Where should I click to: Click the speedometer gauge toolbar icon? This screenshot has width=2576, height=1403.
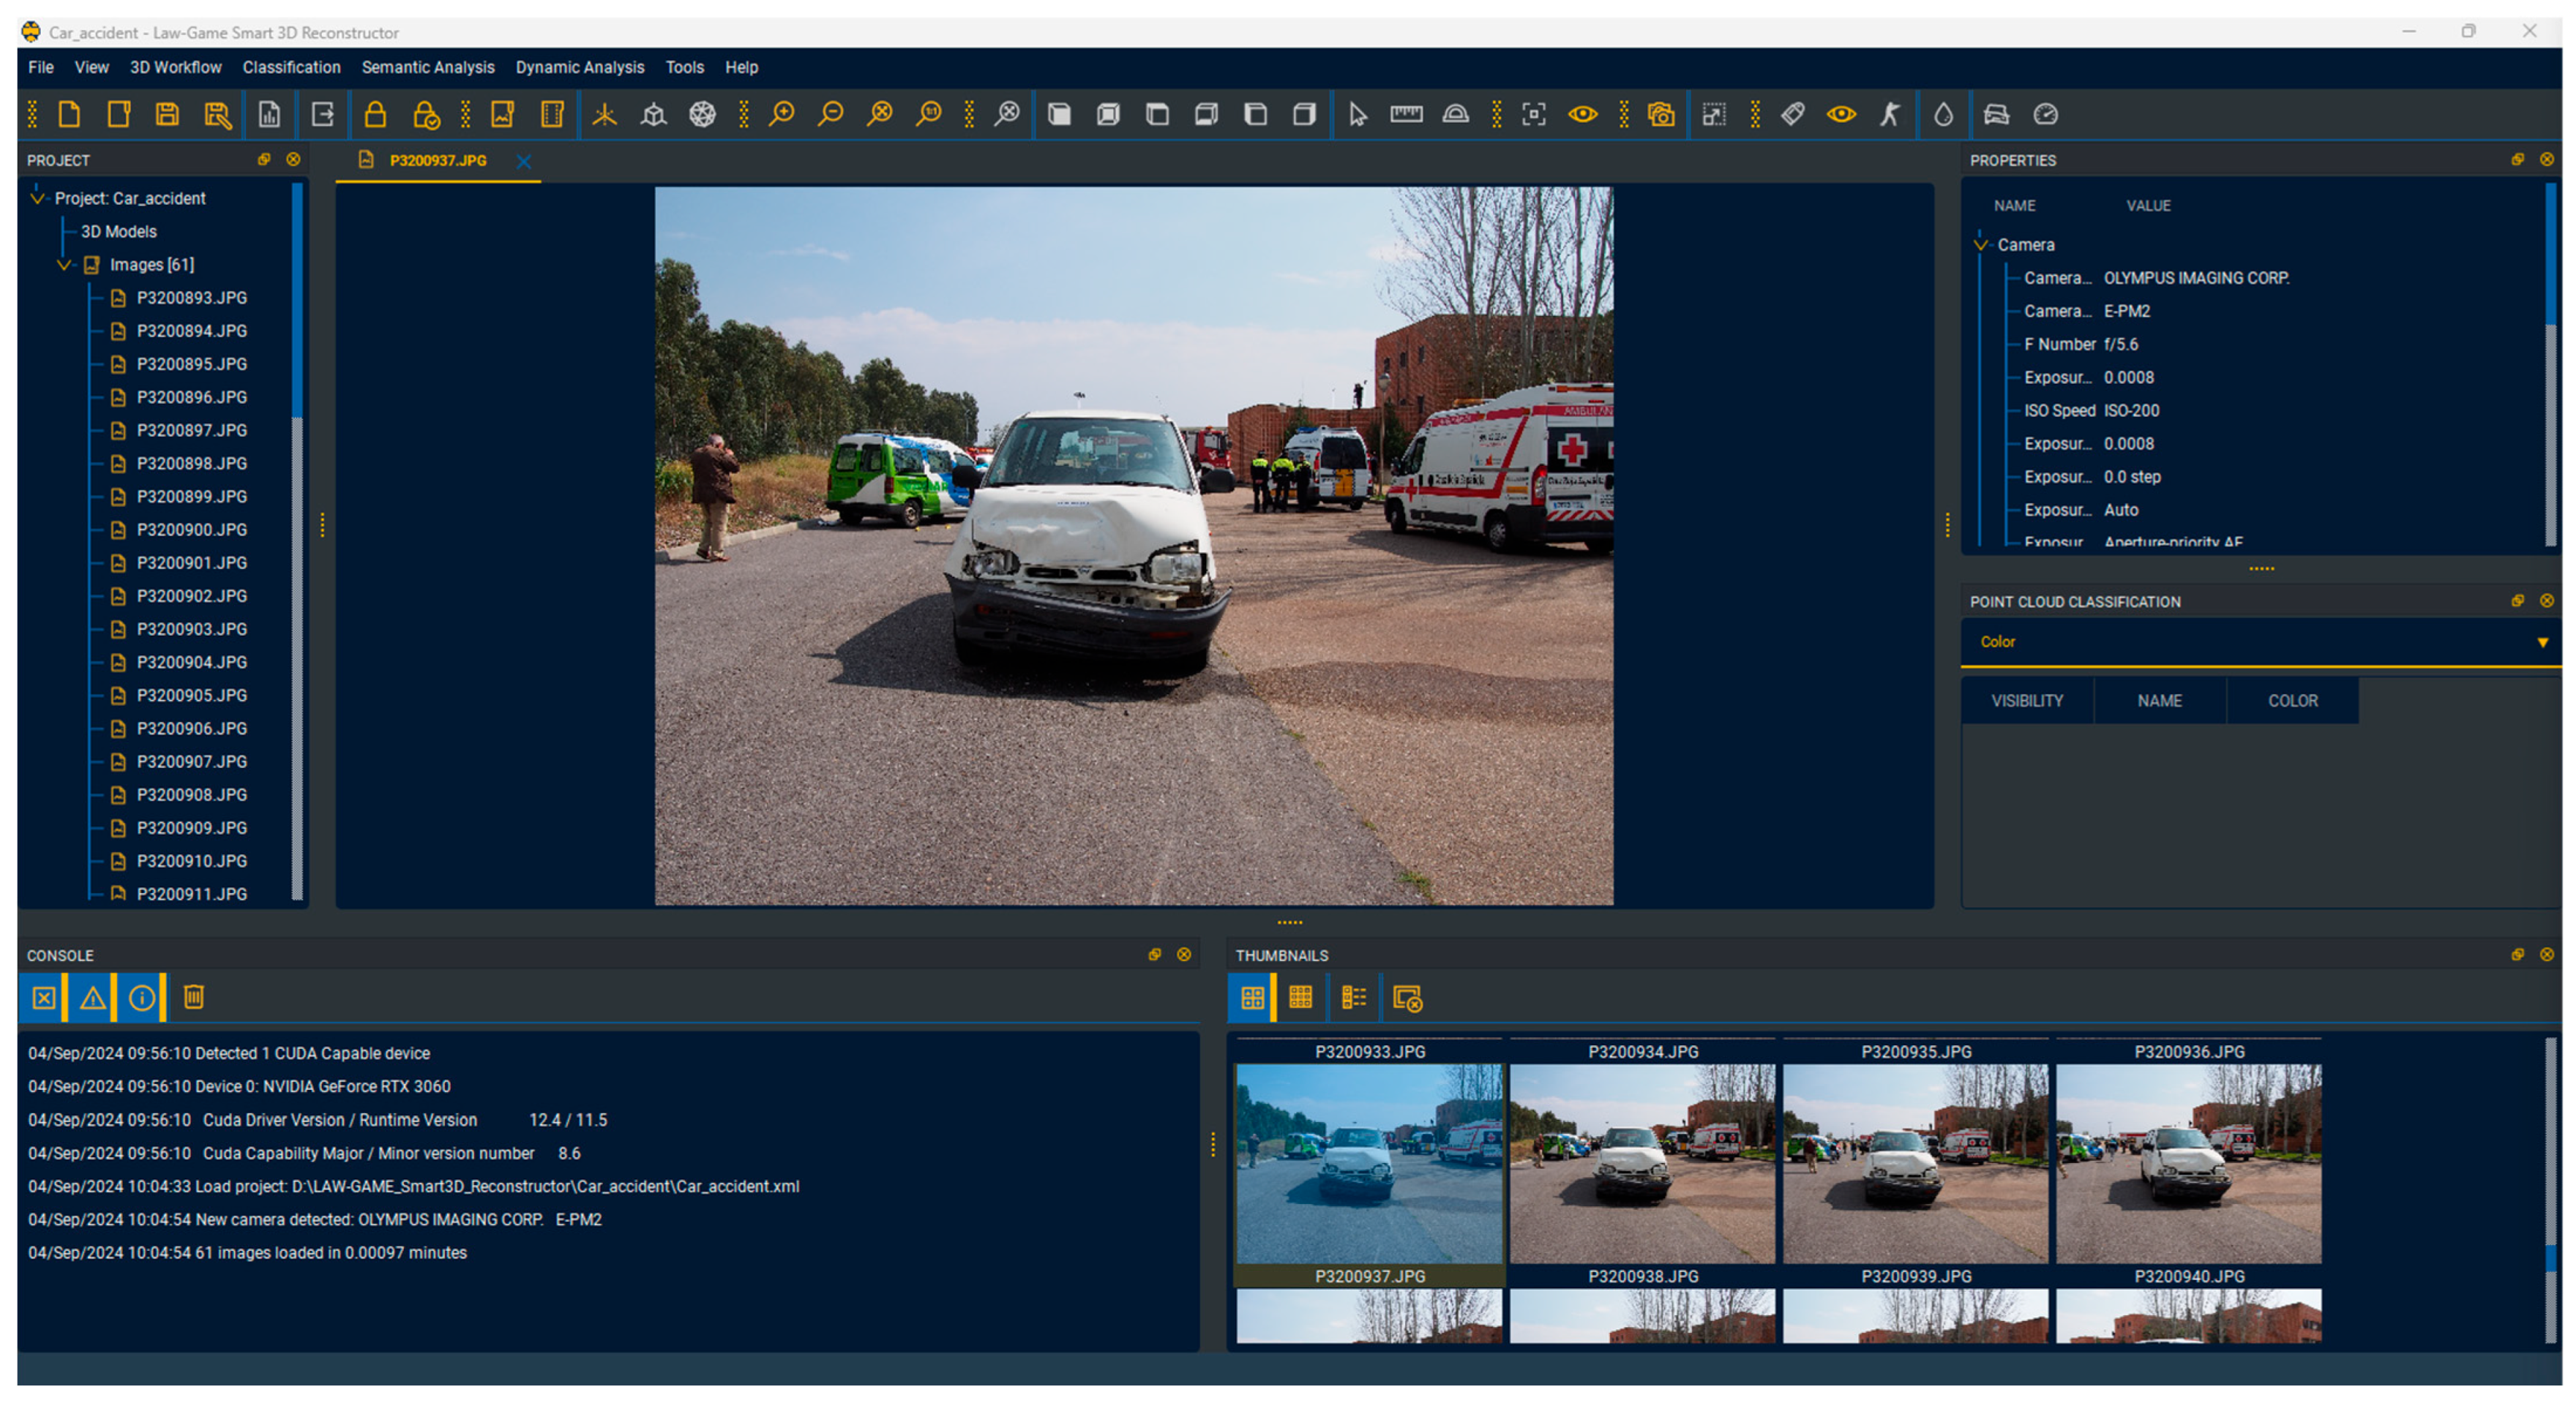[x=2045, y=114]
